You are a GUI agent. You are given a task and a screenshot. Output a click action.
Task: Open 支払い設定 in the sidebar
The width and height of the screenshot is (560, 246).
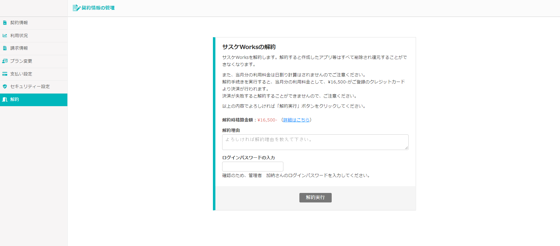pyautogui.click(x=34, y=74)
